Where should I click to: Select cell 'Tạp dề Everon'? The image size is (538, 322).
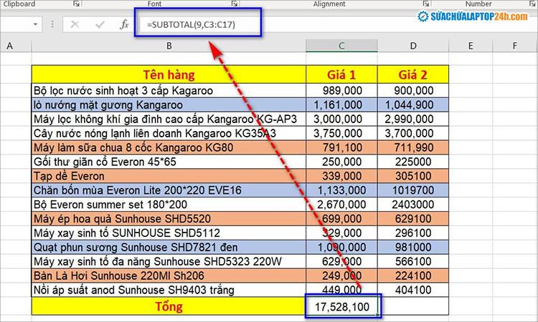[x=169, y=176]
